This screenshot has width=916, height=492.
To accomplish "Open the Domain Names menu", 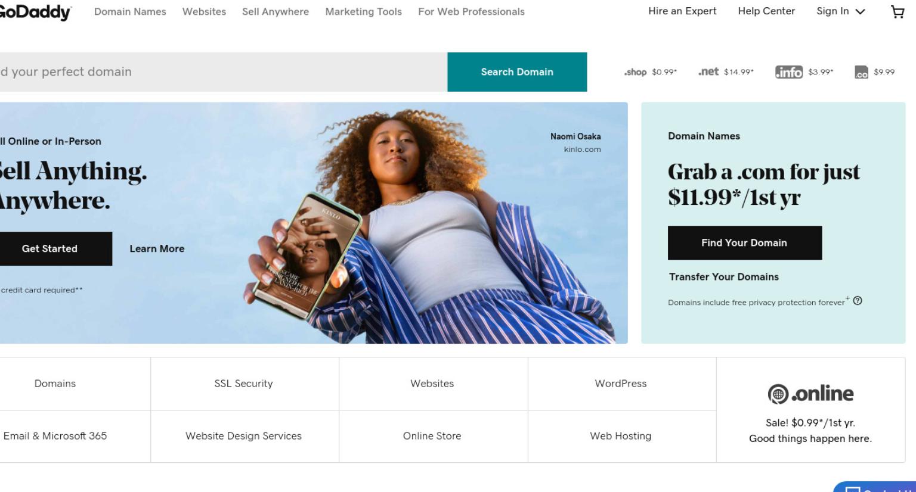I will (x=130, y=12).
